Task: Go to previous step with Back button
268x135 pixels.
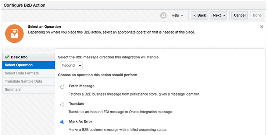Action: click(200, 15)
